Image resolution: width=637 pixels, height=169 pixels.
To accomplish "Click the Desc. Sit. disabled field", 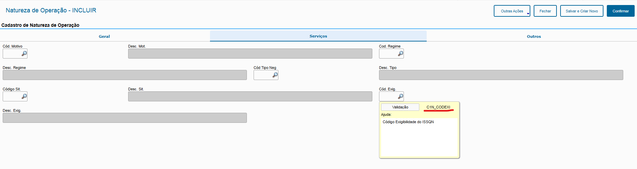I will coord(250,96).
